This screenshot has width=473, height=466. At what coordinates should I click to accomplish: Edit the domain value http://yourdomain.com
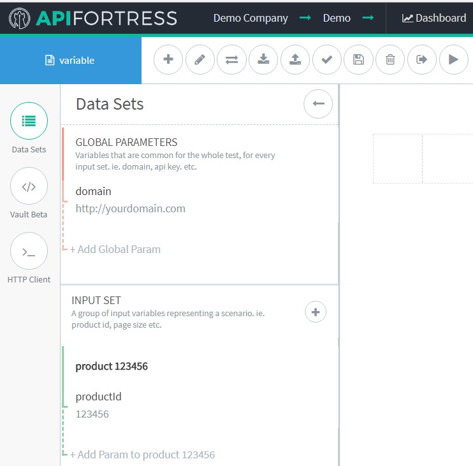(131, 208)
